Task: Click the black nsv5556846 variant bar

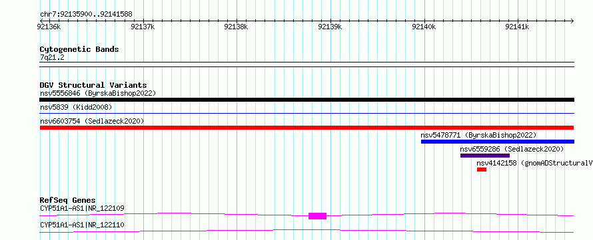Action: click(x=306, y=100)
